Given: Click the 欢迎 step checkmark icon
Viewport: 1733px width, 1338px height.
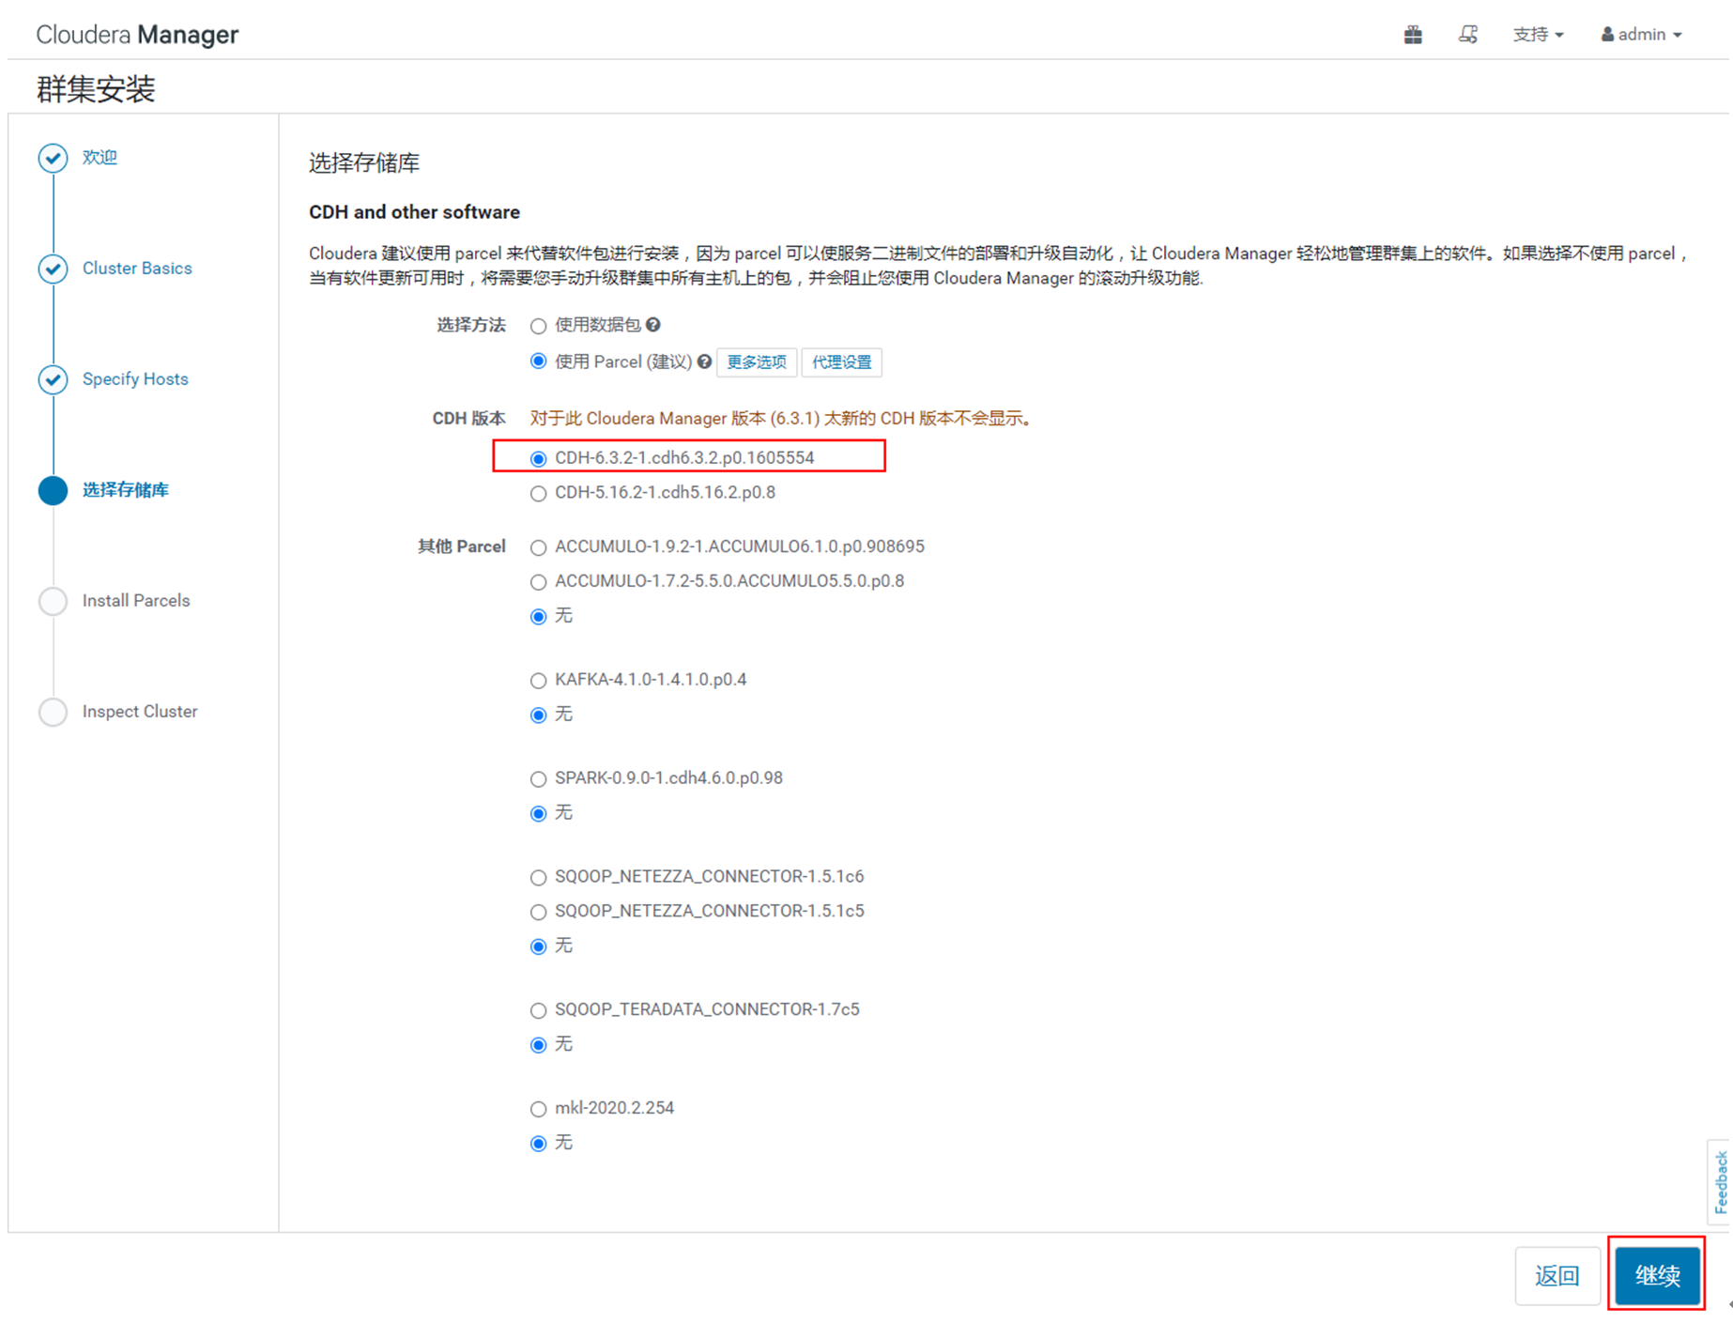Looking at the screenshot, I should [53, 158].
